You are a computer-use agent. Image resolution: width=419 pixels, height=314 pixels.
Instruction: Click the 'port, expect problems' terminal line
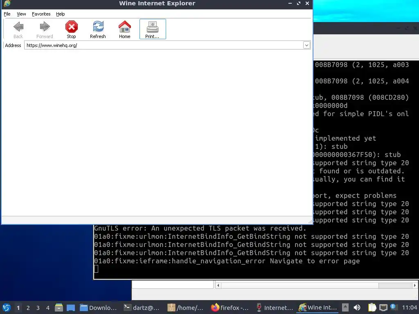click(354, 195)
